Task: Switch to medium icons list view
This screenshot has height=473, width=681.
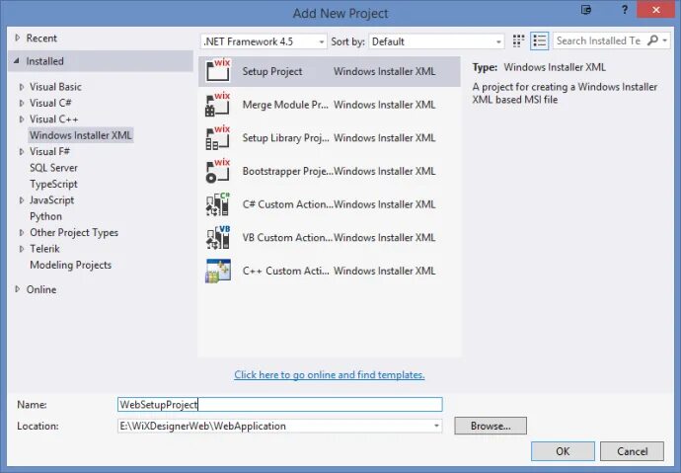Action: click(540, 41)
